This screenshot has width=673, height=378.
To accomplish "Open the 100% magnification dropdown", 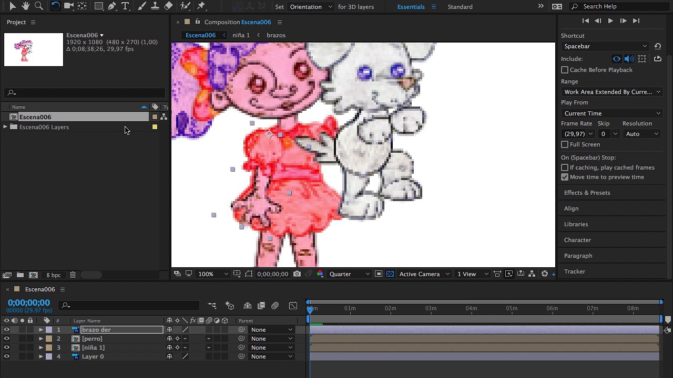I will point(213,274).
